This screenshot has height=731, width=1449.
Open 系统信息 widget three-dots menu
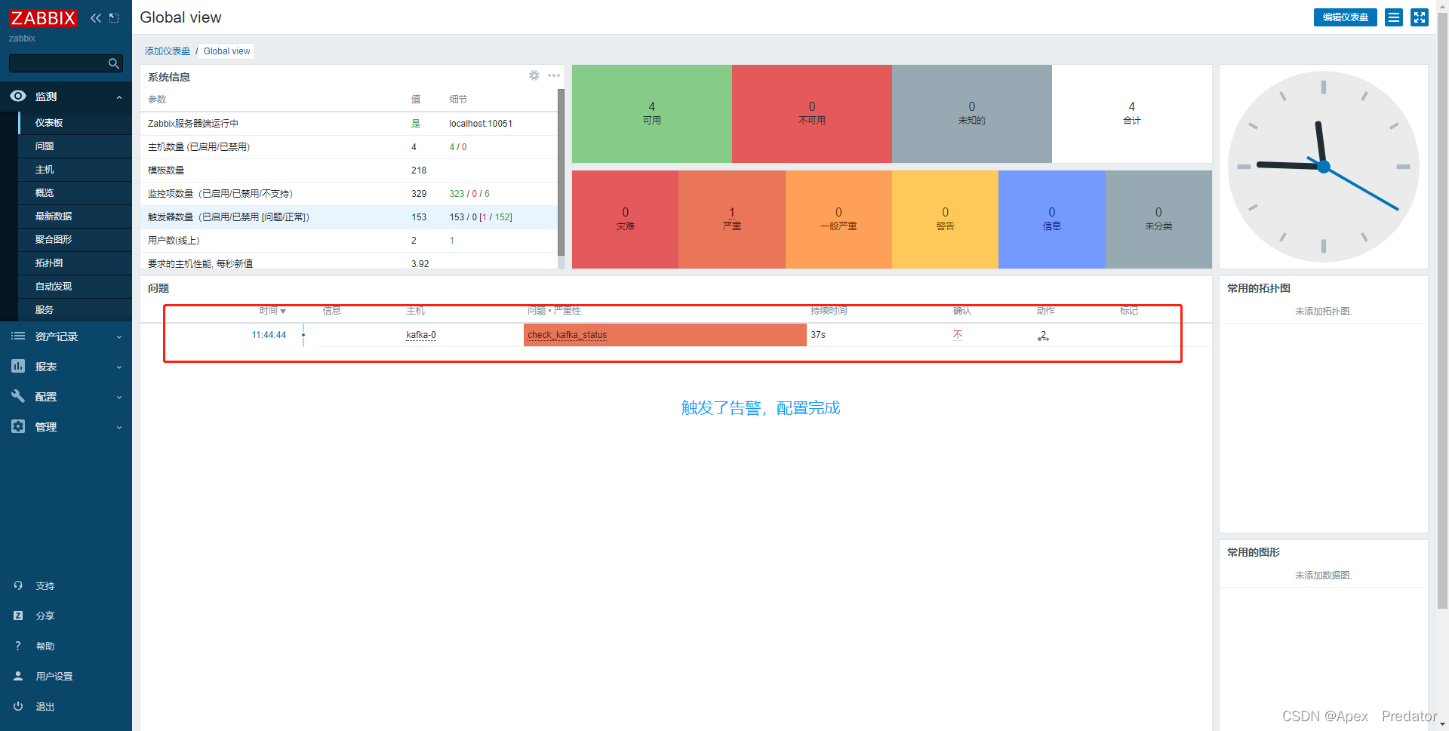554,75
